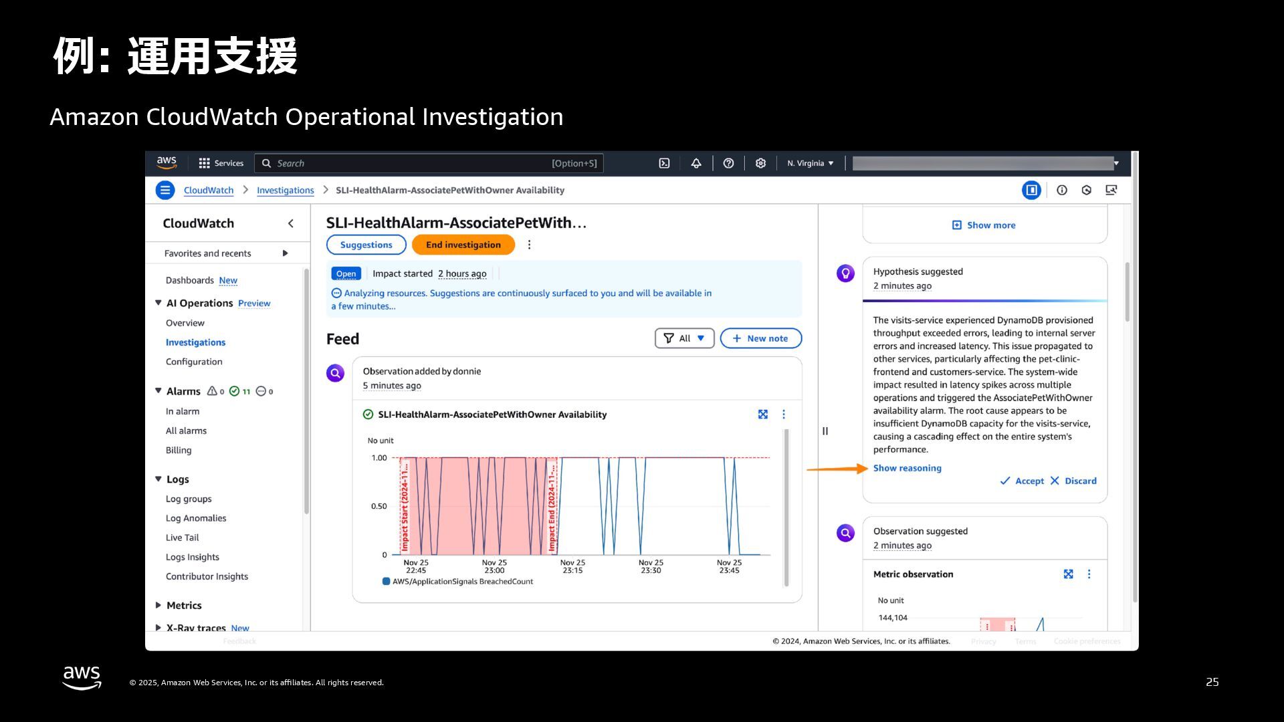Click the hamburger menu icon beside CloudWatch
Screen dimensions: 1284x722
[x=165, y=191]
